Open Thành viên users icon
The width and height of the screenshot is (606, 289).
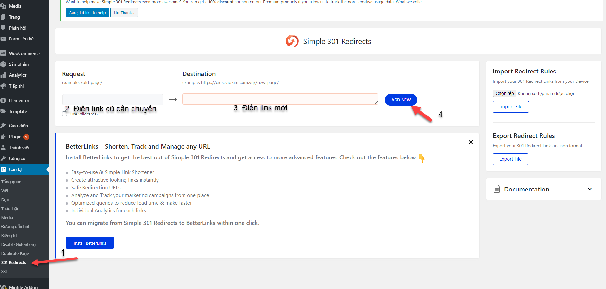[4, 148]
